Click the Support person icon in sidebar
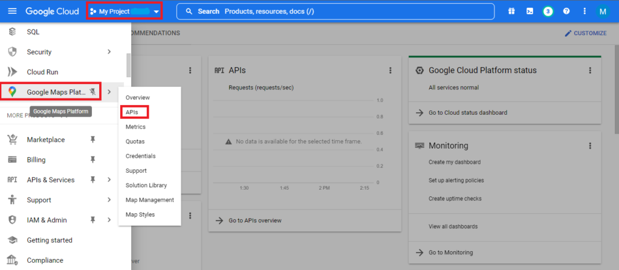Screen dimensions: 619x270 point(12,200)
